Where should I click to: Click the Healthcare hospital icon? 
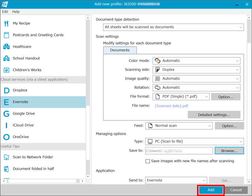[6, 47]
